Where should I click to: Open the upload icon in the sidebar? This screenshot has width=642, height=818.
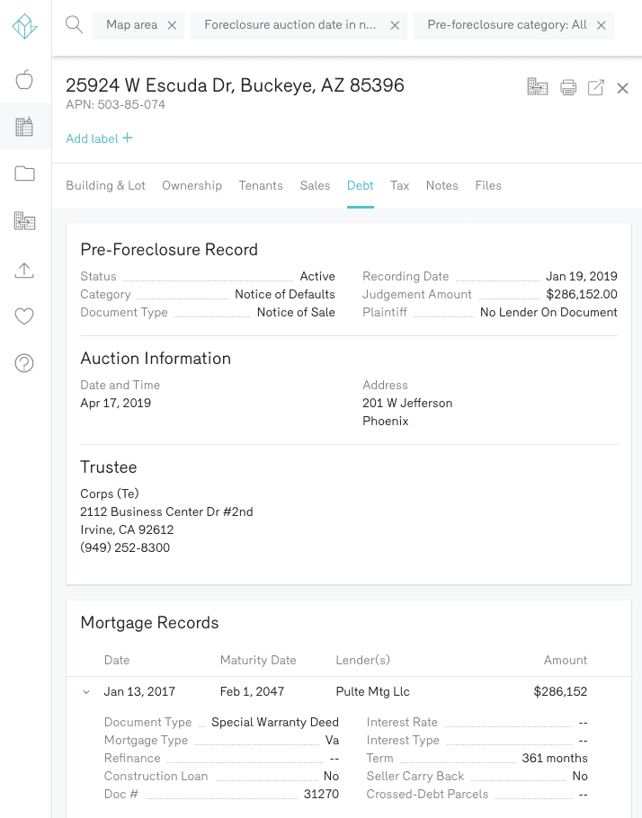[x=24, y=270]
